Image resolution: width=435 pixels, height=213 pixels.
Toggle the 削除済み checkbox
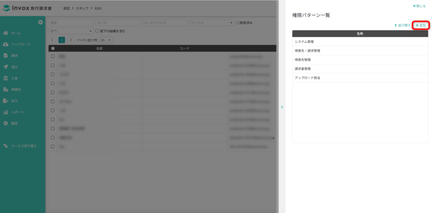click(x=238, y=23)
